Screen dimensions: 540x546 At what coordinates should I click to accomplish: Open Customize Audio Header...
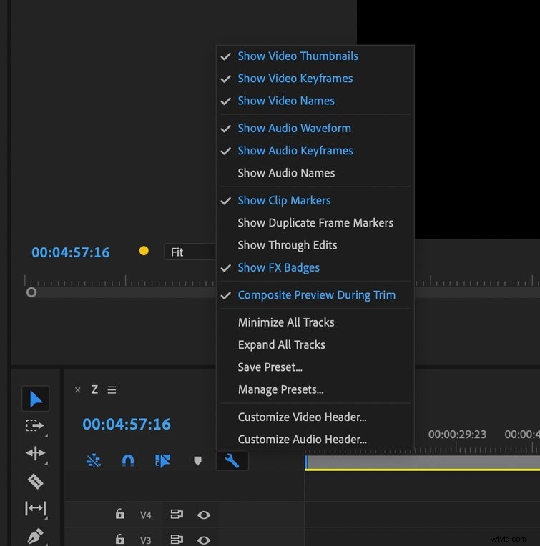click(315, 440)
